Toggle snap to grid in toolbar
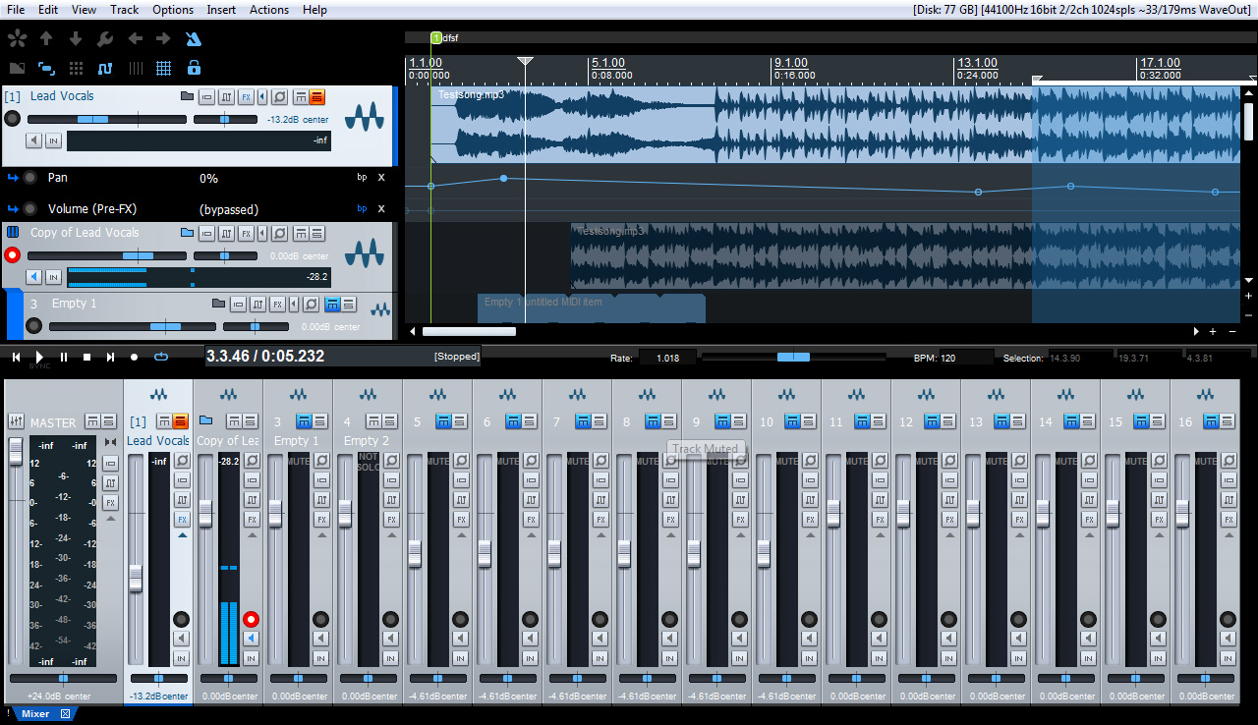 [x=163, y=69]
